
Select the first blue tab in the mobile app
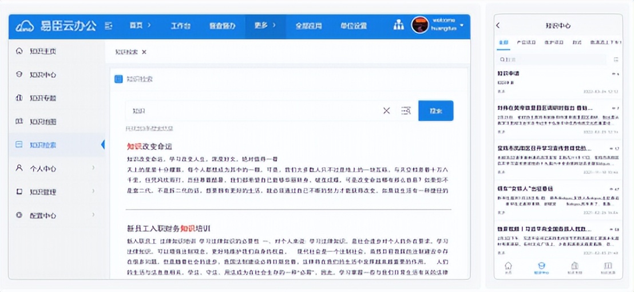coord(504,42)
